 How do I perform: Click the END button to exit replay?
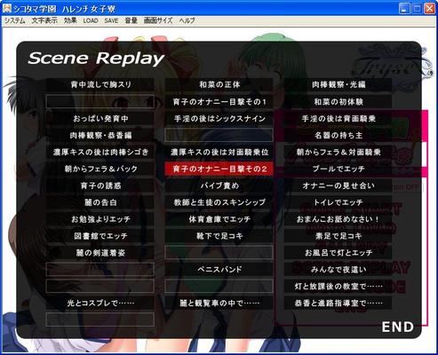[x=397, y=327]
